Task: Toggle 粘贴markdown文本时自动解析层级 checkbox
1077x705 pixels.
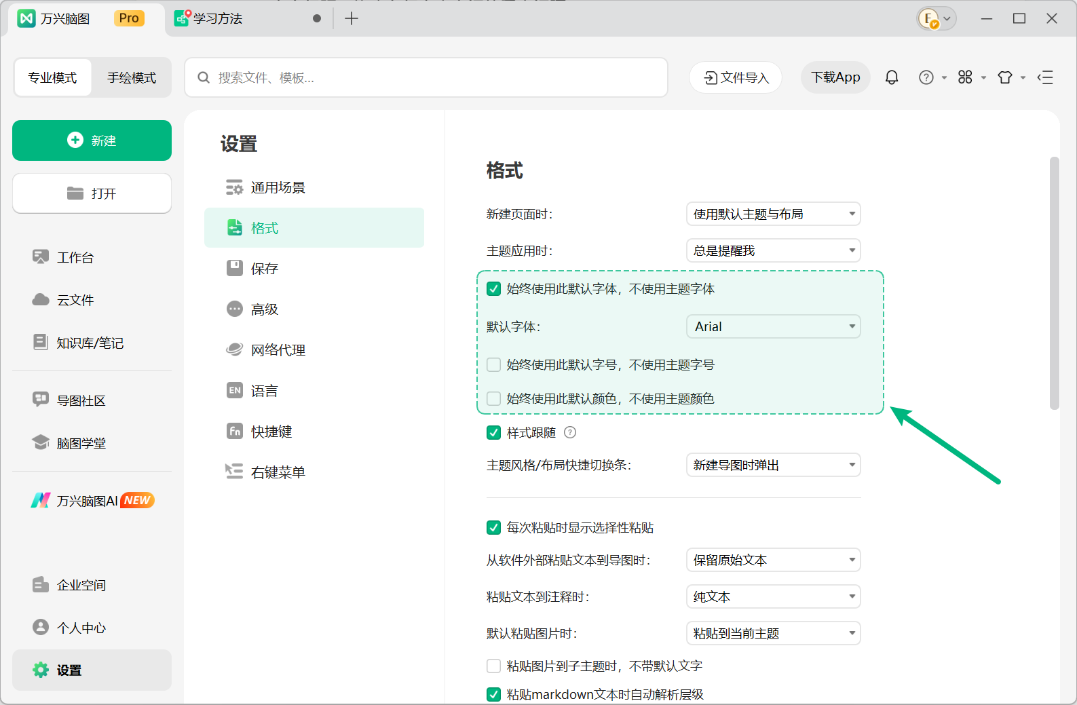Action: [x=494, y=695]
